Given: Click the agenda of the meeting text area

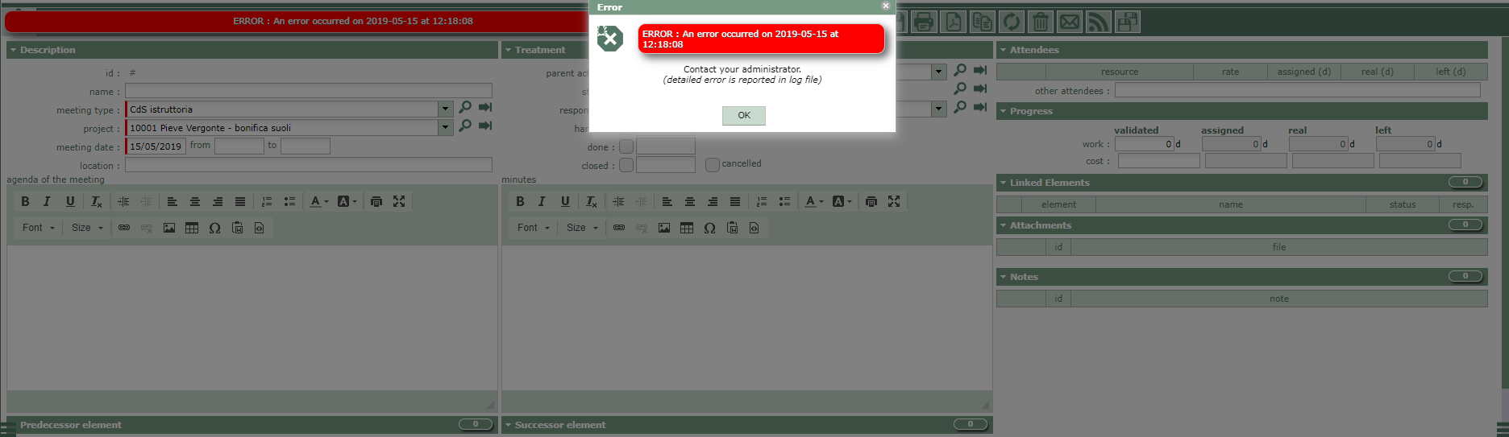Looking at the screenshot, I should click(x=252, y=318).
